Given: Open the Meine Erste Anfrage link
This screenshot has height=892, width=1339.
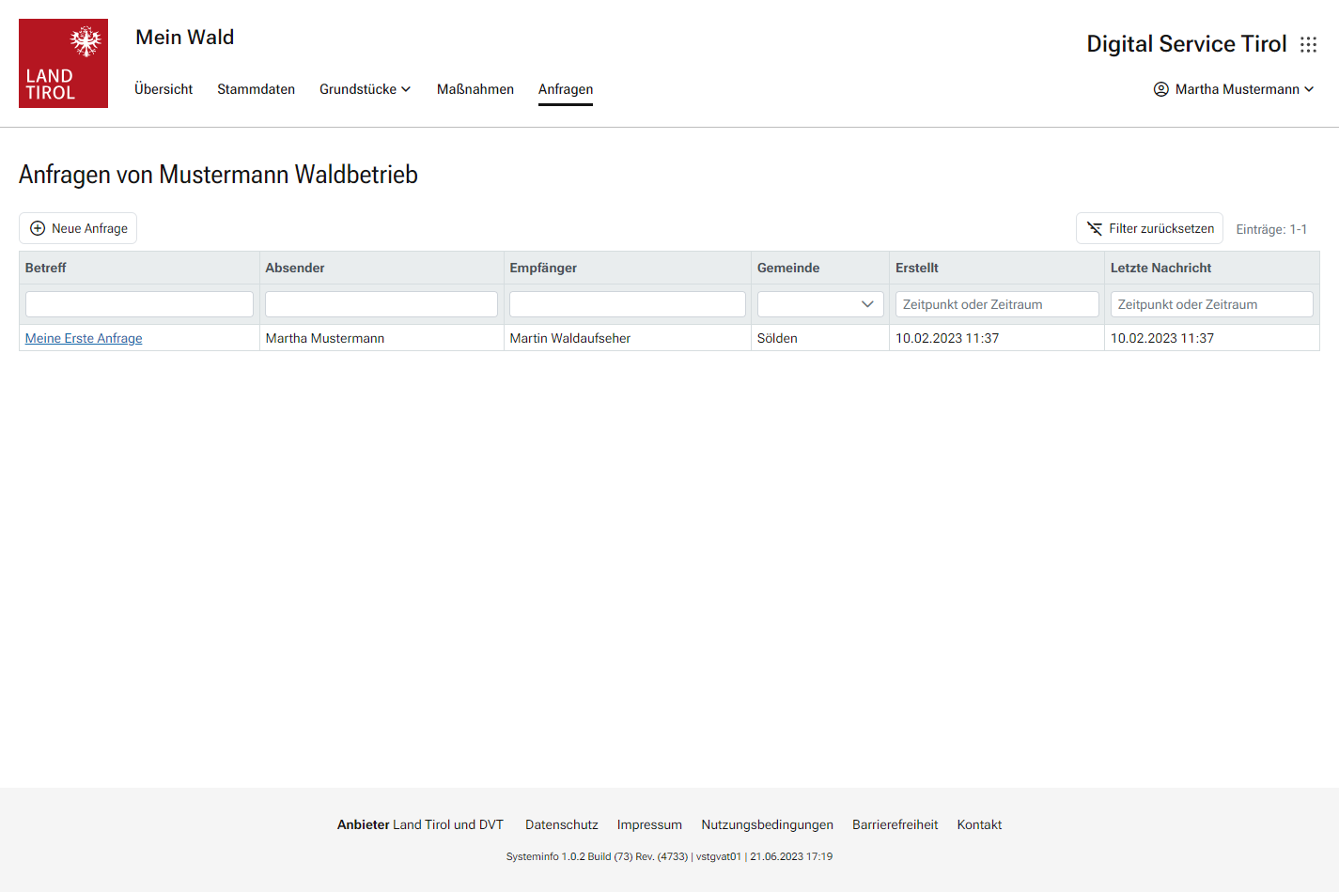Looking at the screenshot, I should [84, 338].
